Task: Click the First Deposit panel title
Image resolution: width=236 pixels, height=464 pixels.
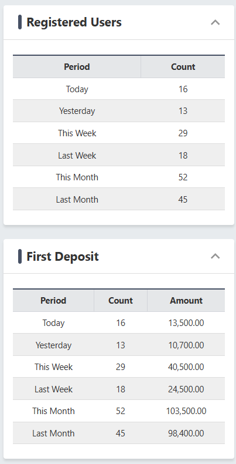Action: click(x=63, y=256)
